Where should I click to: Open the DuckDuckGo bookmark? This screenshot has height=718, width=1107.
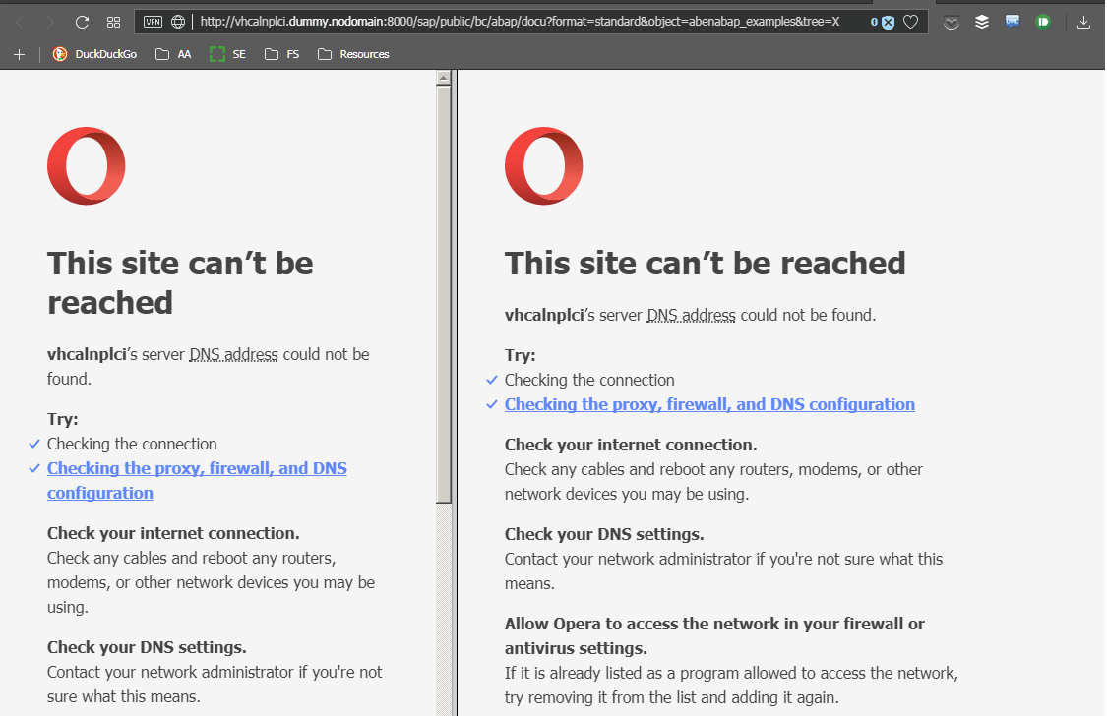[94, 54]
